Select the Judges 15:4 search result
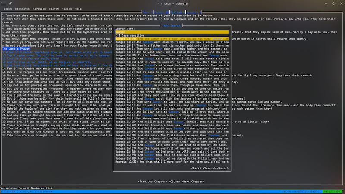The height and width of the screenshot is (194, 345). (172, 78)
